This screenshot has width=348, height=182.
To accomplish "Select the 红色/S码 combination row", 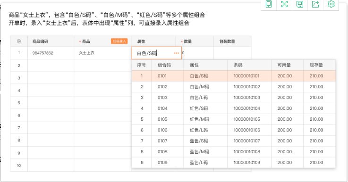I will coord(233,108).
